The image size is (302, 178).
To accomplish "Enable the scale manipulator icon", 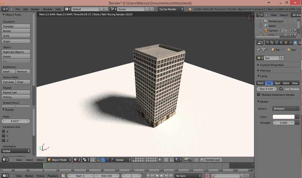I will click(x=112, y=160).
